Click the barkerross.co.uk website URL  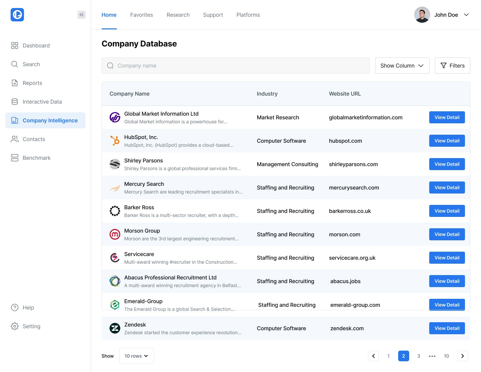350,211
